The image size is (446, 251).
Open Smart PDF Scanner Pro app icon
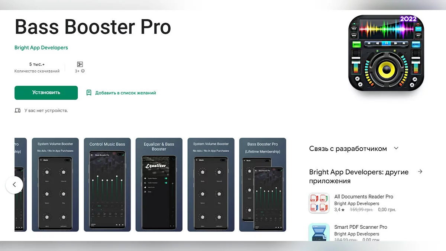[319, 232]
